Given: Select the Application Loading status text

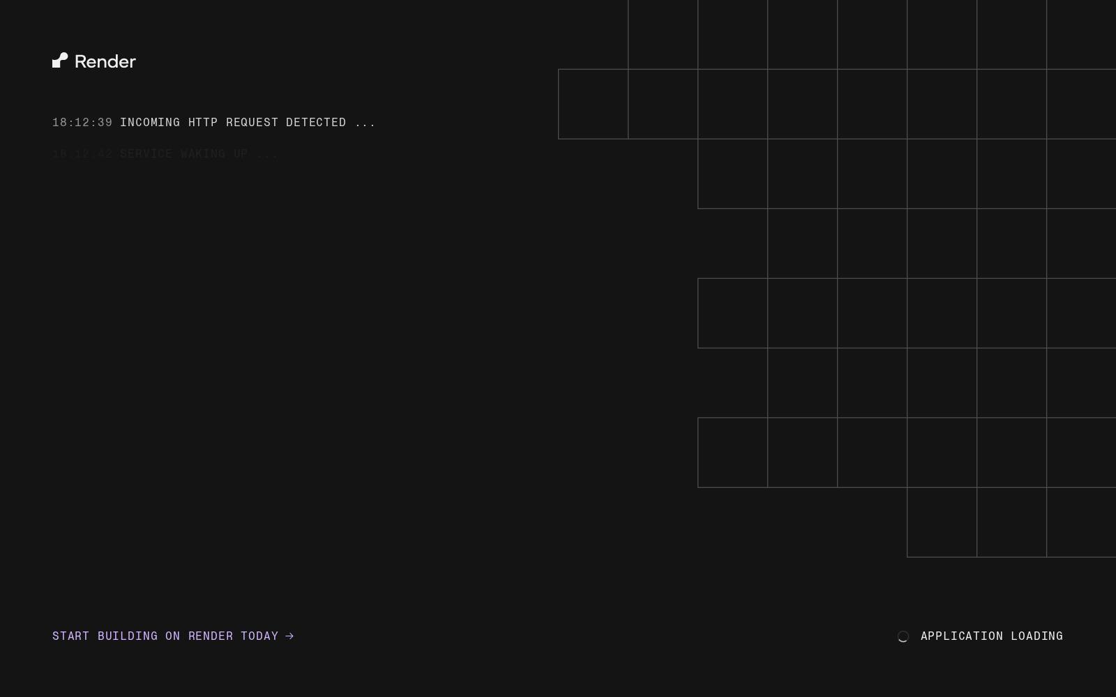Looking at the screenshot, I should [992, 636].
